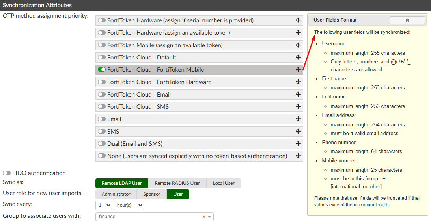Click move handle for FortiToken Hardware serial number row
The image size is (431, 221).
[x=298, y=20]
